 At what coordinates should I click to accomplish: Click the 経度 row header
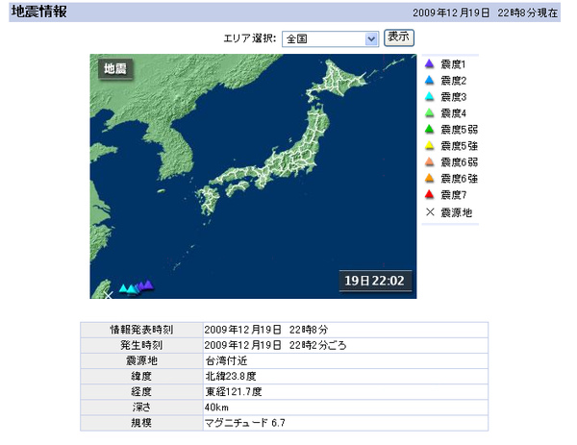click(141, 392)
